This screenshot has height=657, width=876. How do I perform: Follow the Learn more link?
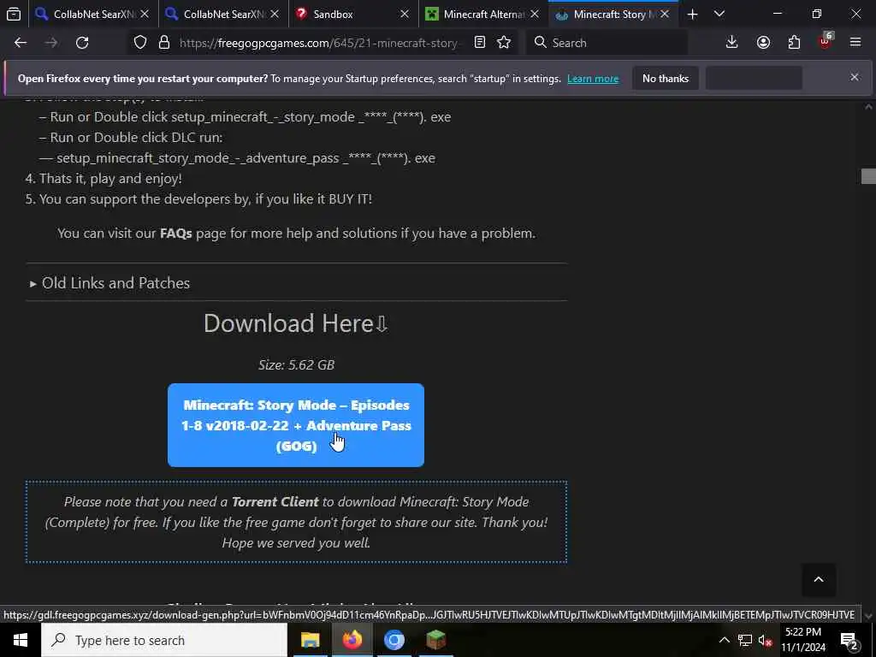coord(593,79)
